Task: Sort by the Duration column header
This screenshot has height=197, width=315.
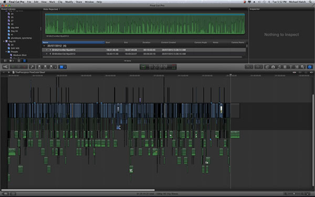Action: (x=146, y=43)
